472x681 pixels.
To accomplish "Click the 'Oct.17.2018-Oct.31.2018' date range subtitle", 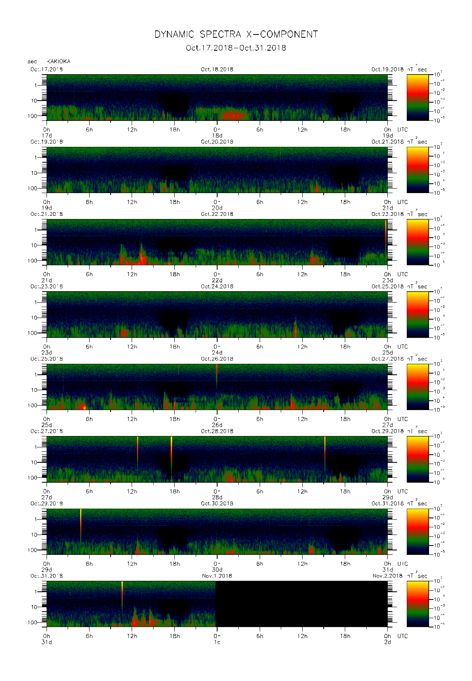I will click(x=236, y=48).
